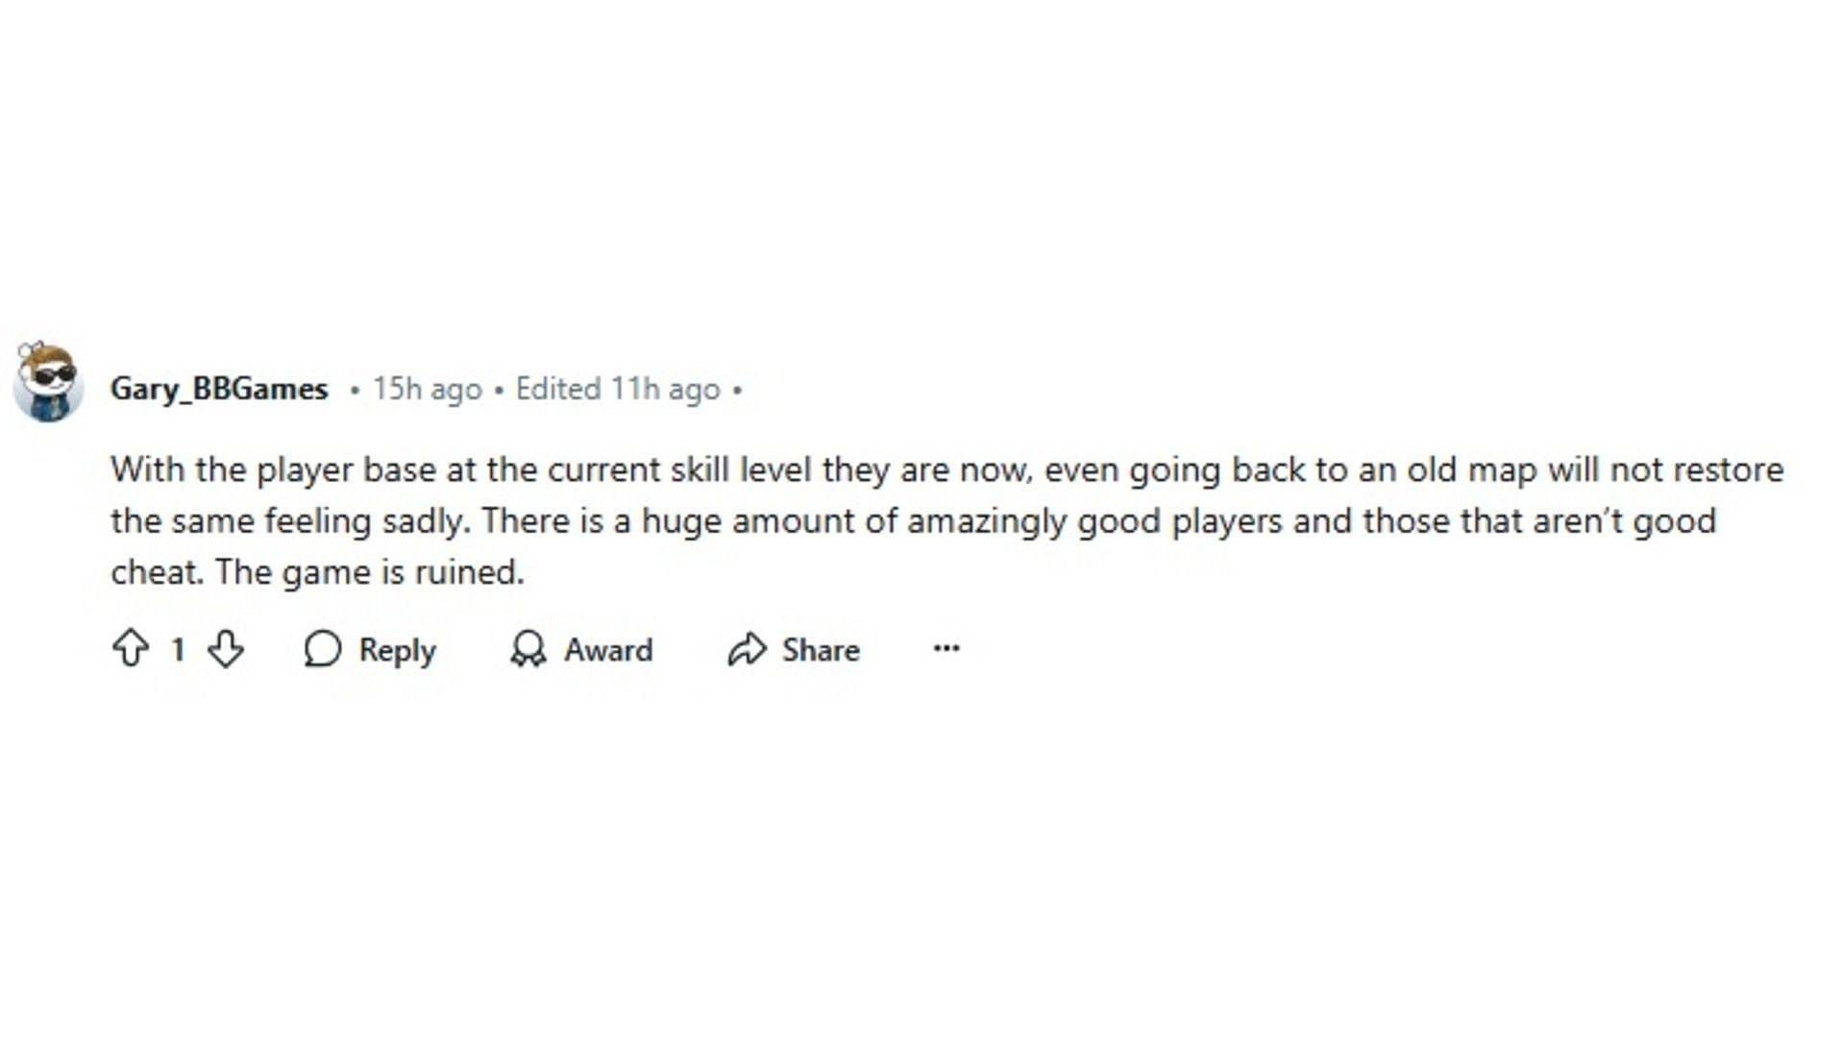
Task: Click the Reply button label
Action: 397,648
